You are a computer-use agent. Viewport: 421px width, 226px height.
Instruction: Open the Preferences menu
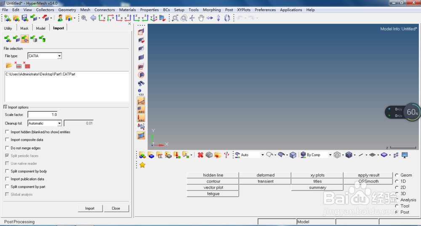click(265, 10)
